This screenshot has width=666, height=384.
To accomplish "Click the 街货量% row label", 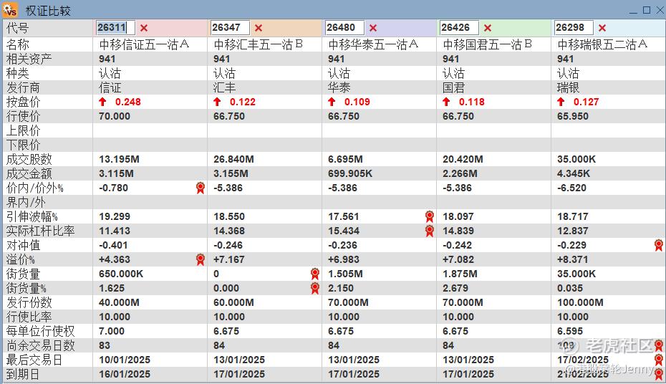I will (26, 289).
